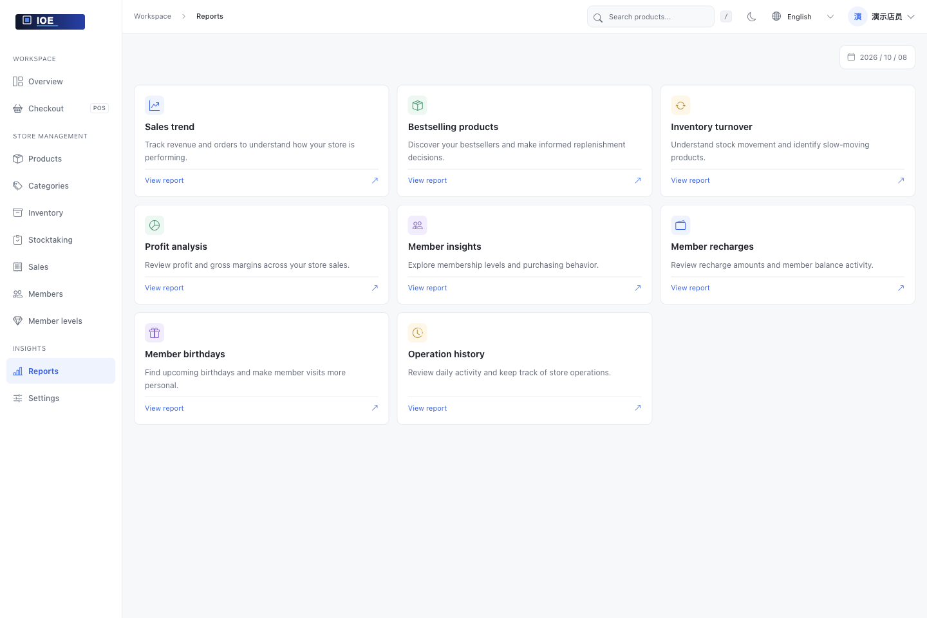927x618 pixels.
Task: Select Member levels in the sidebar
Action: pyautogui.click(x=61, y=321)
